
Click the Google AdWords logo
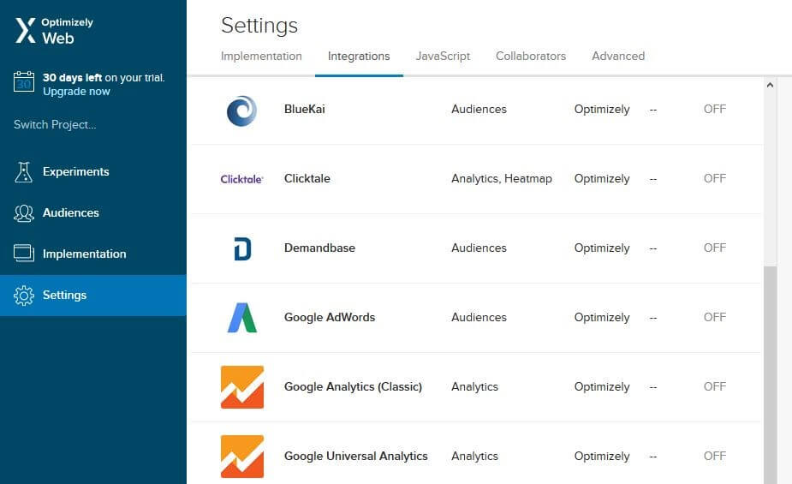click(x=242, y=318)
